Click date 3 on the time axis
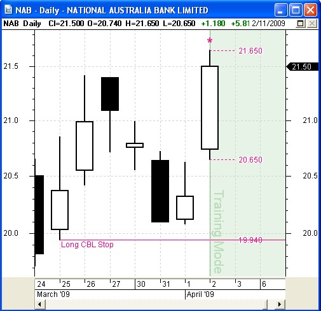Image resolution: width=321 pixels, height=311 pixels. click(x=239, y=284)
